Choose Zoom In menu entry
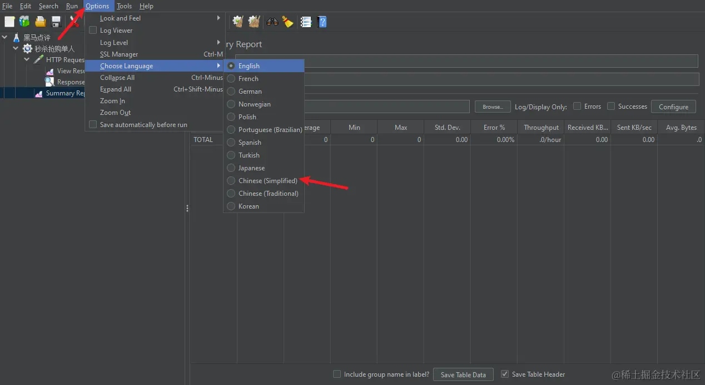The width and height of the screenshot is (705, 385). pyautogui.click(x=155, y=100)
